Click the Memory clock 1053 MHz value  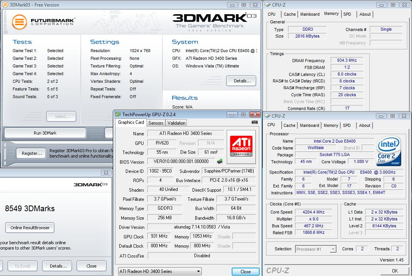pos(202,237)
